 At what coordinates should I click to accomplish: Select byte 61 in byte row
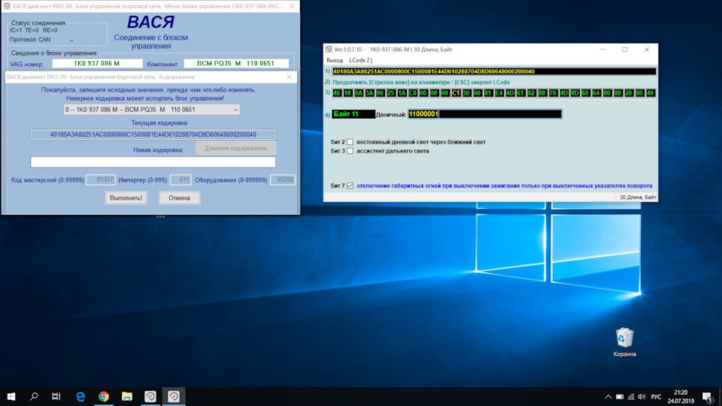pyautogui.click(x=520, y=93)
